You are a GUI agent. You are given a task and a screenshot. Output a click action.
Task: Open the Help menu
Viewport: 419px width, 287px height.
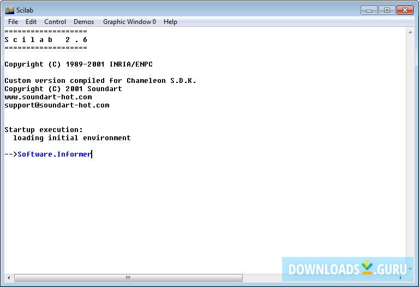[x=170, y=22]
